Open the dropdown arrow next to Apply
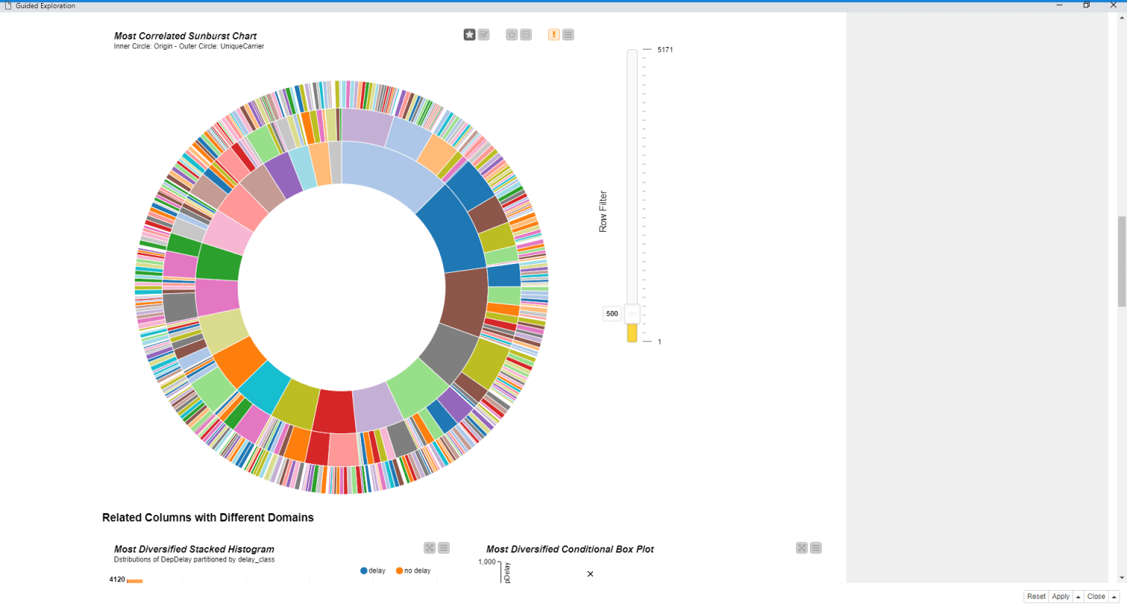Screen dimensions: 1127x610 pyautogui.click(x=1079, y=597)
